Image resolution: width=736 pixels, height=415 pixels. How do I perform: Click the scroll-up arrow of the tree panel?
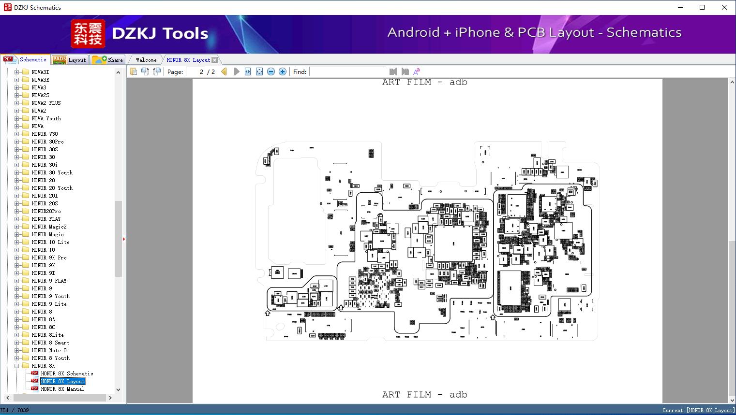118,72
